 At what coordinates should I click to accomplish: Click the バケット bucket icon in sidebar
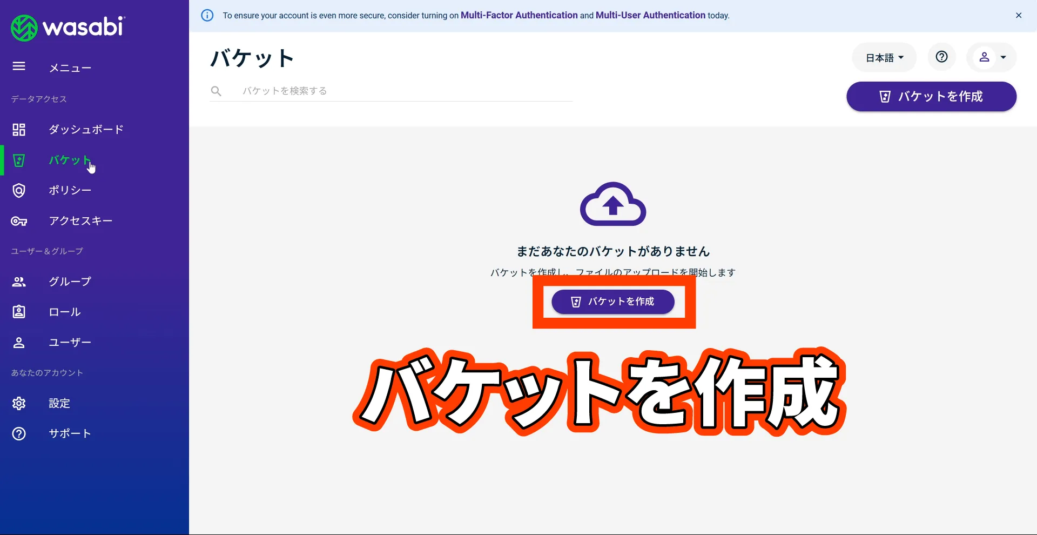coord(19,160)
